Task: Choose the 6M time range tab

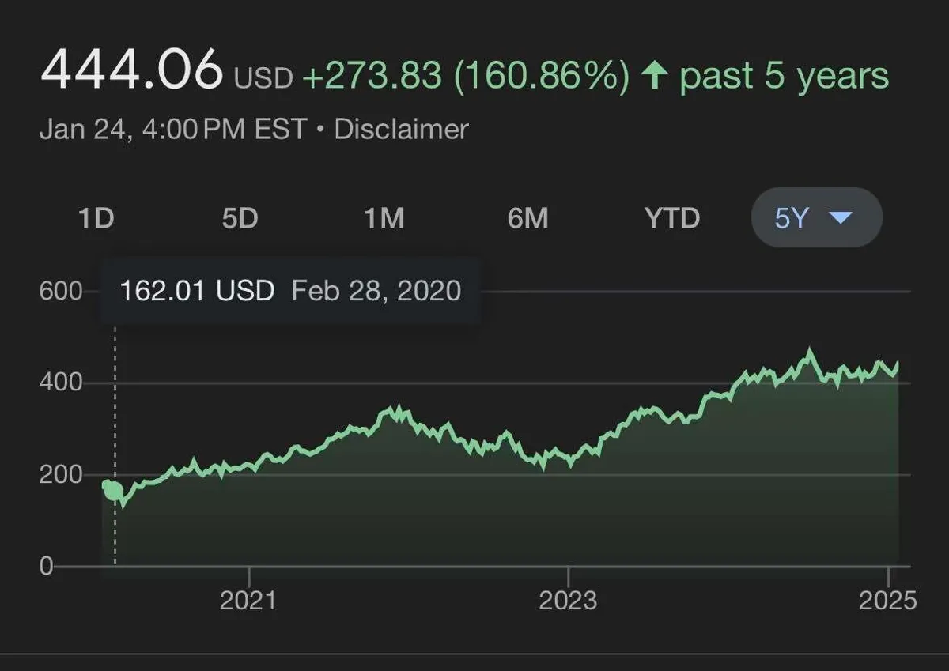Action: click(x=527, y=217)
